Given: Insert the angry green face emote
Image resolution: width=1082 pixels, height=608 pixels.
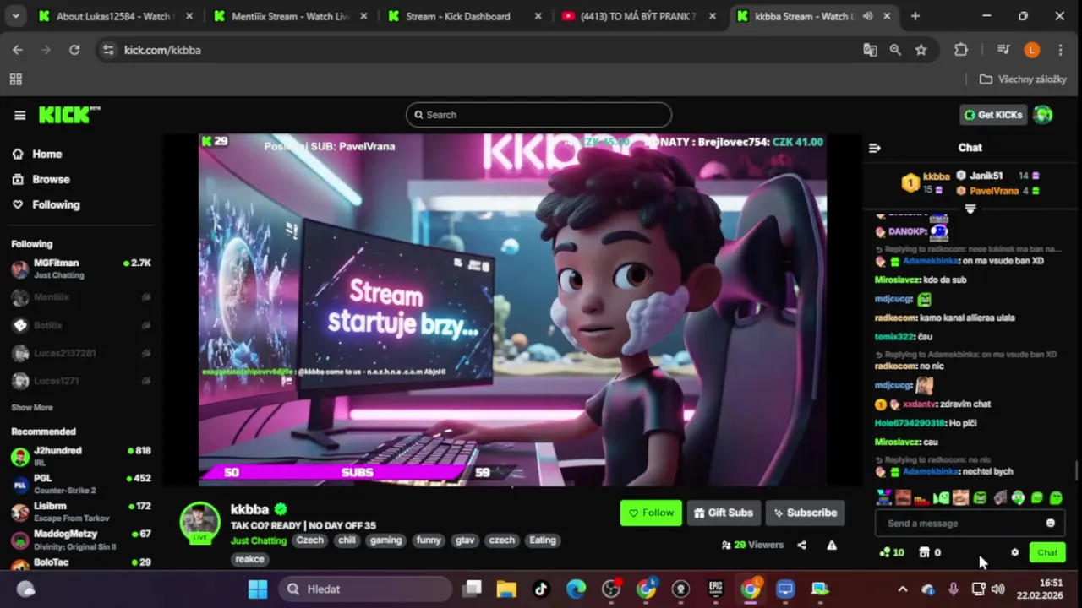Looking at the screenshot, I should [x=980, y=498].
